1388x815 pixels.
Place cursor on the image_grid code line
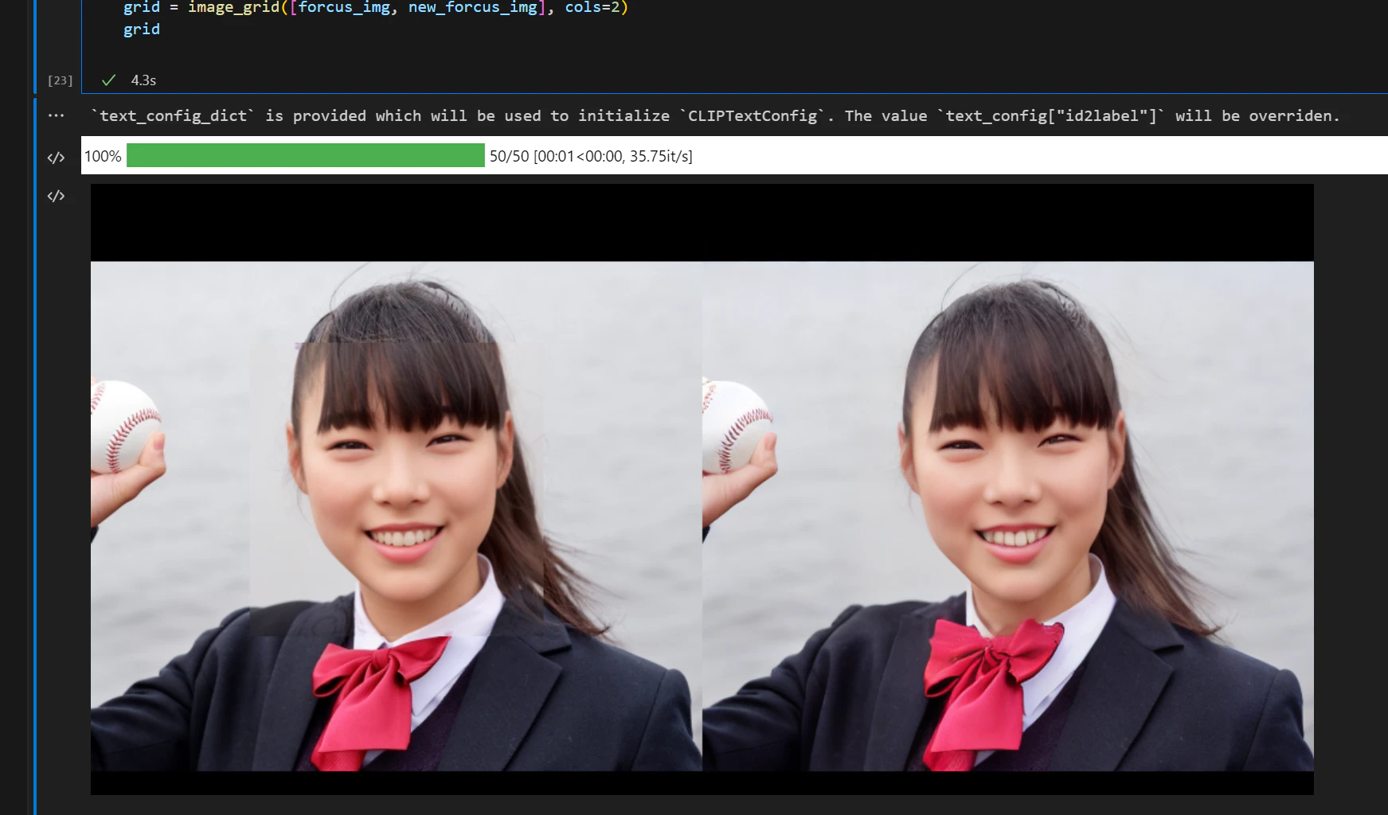(x=376, y=7)
